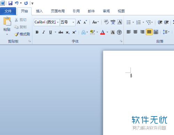
Task: Toggle Subscript formatting
Action: 68,32
